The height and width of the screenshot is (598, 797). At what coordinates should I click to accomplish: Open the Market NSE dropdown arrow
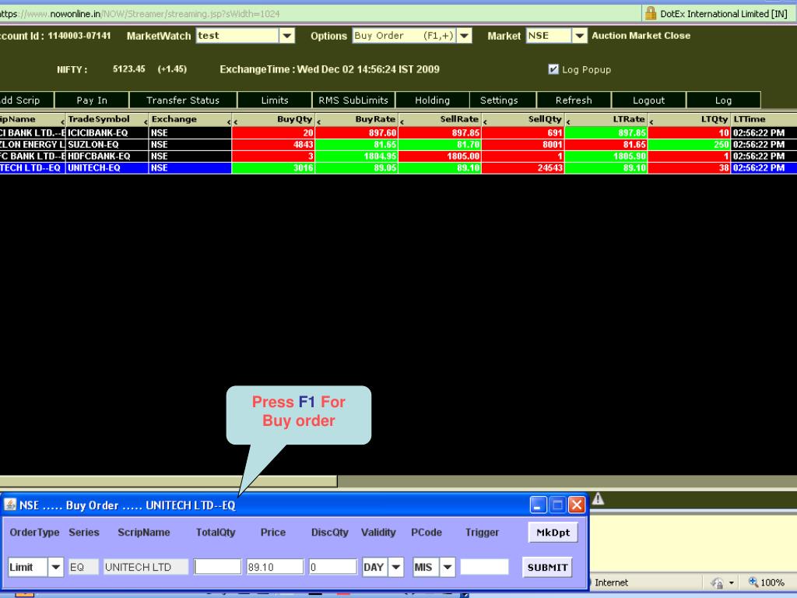tap(579, 36)
